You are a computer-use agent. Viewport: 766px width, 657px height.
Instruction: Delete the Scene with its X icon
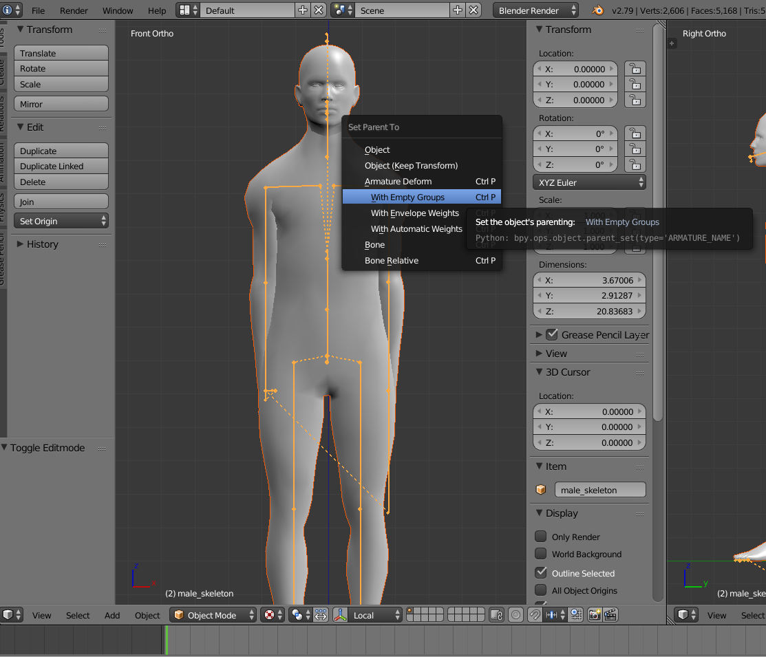(x=474, y=10)
